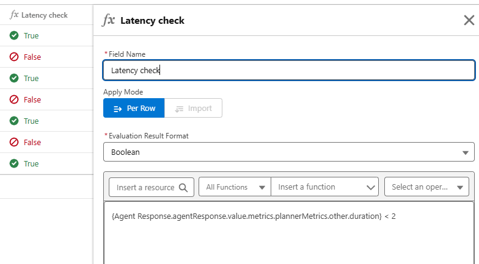Click the Latency check column header
This screenshot has height=264, width=479.
[44, 15]
